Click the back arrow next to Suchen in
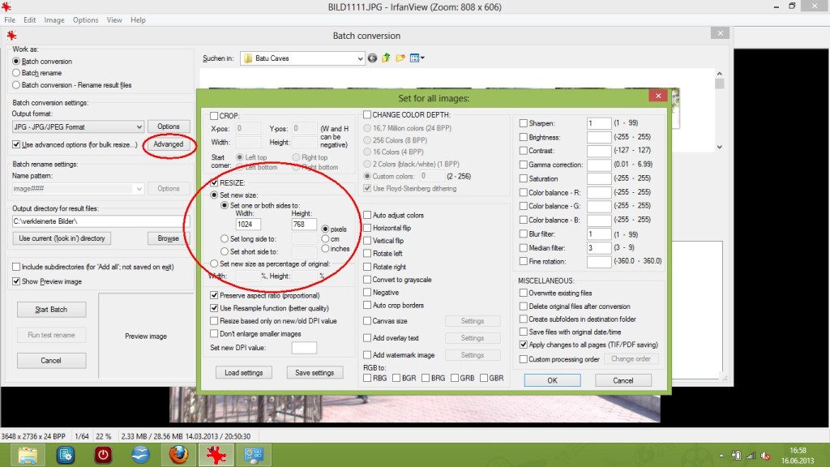830x467 pixels. pos(373,58)
